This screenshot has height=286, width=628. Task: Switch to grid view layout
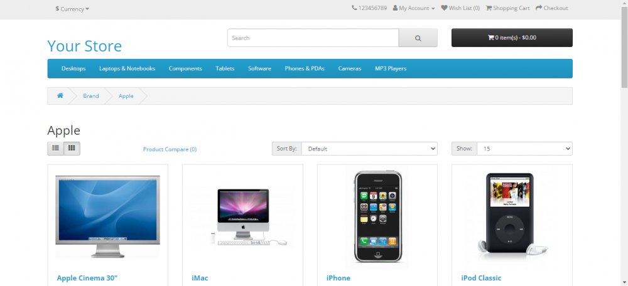coord(72,149)
